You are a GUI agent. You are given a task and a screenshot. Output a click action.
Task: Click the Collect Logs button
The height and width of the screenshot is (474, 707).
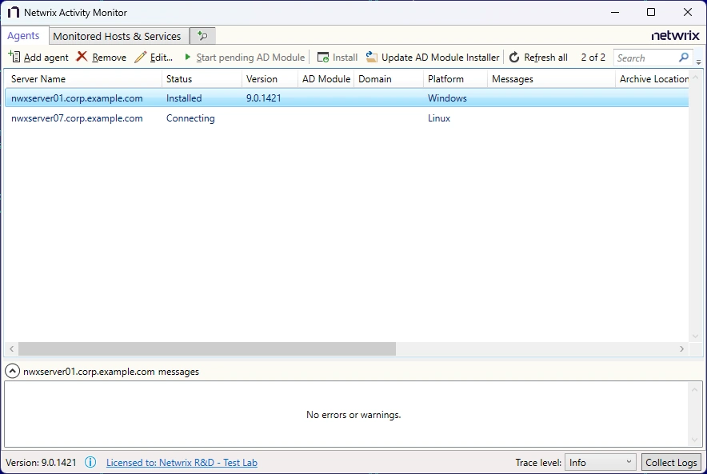[671, 462]
